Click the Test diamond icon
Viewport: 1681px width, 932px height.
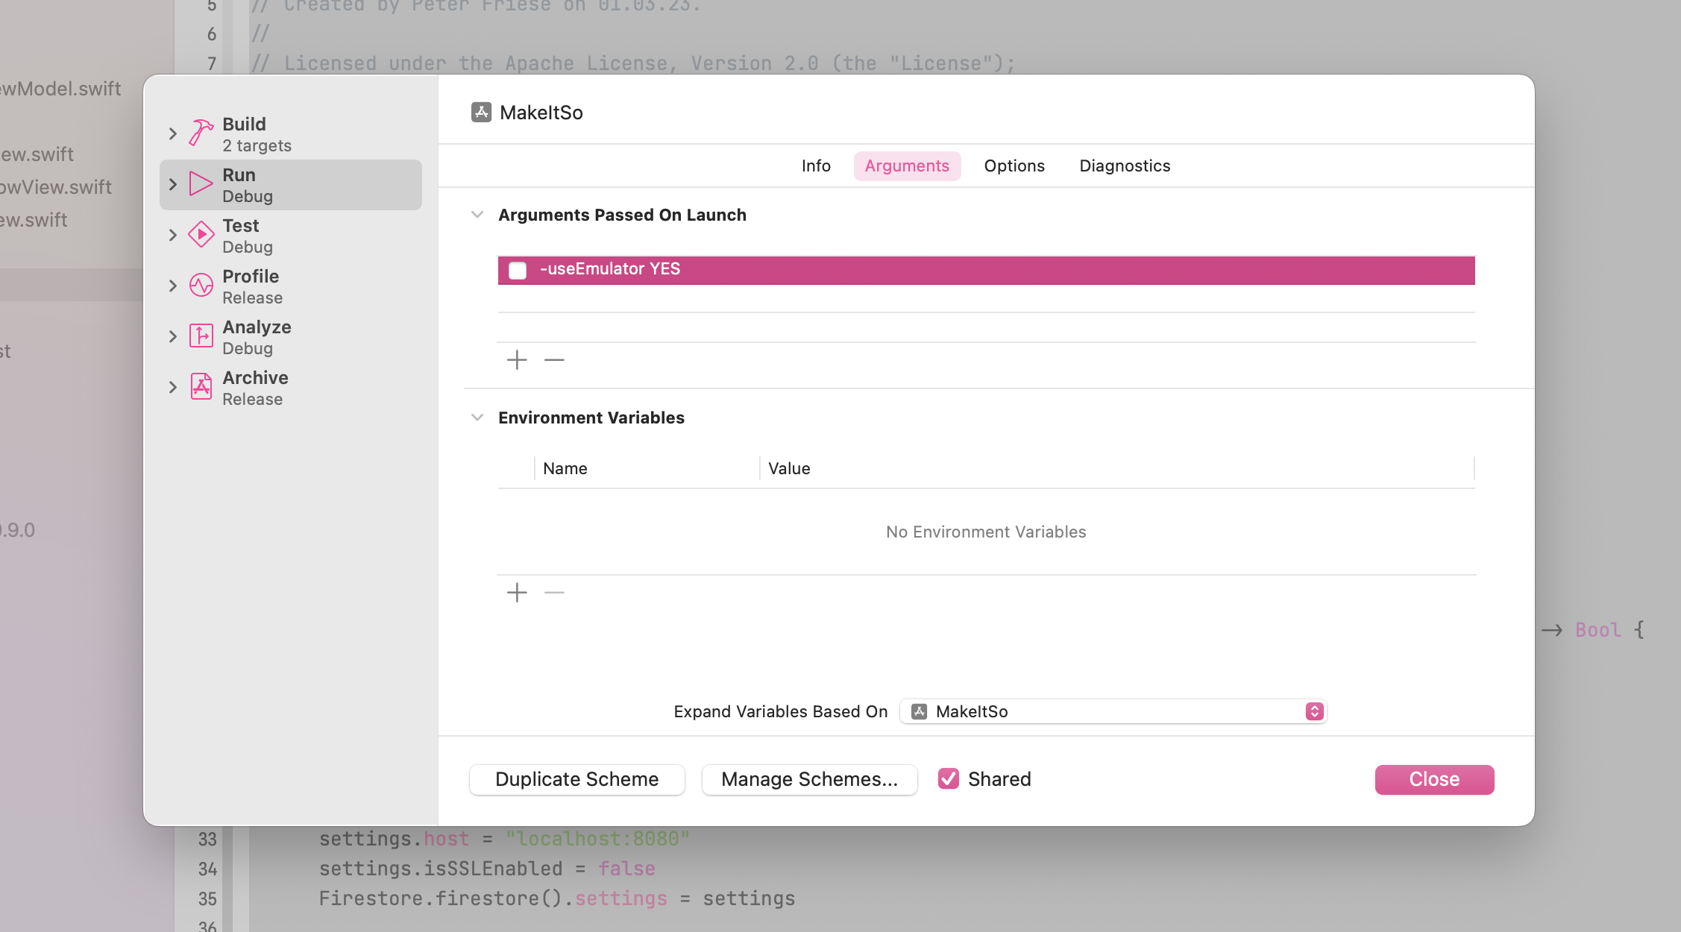point(201,235)
